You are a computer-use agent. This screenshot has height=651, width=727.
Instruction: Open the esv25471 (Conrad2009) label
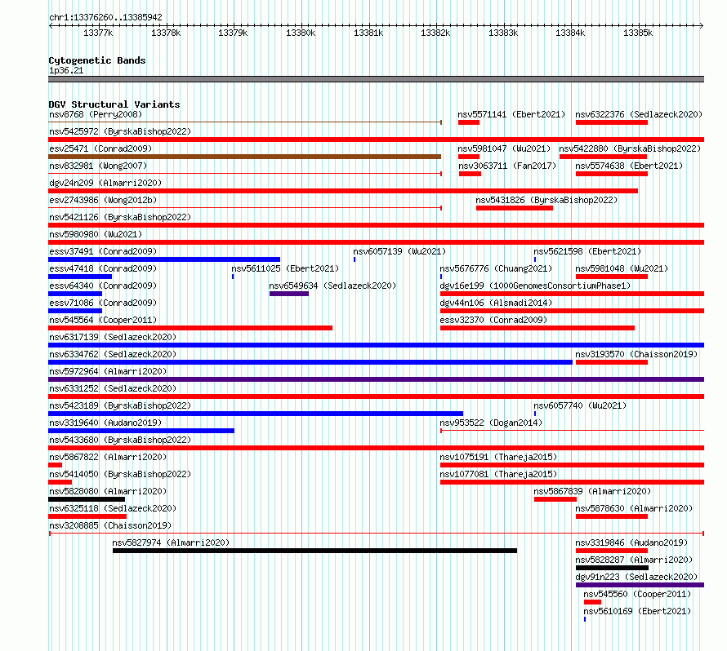coord(100,148)
